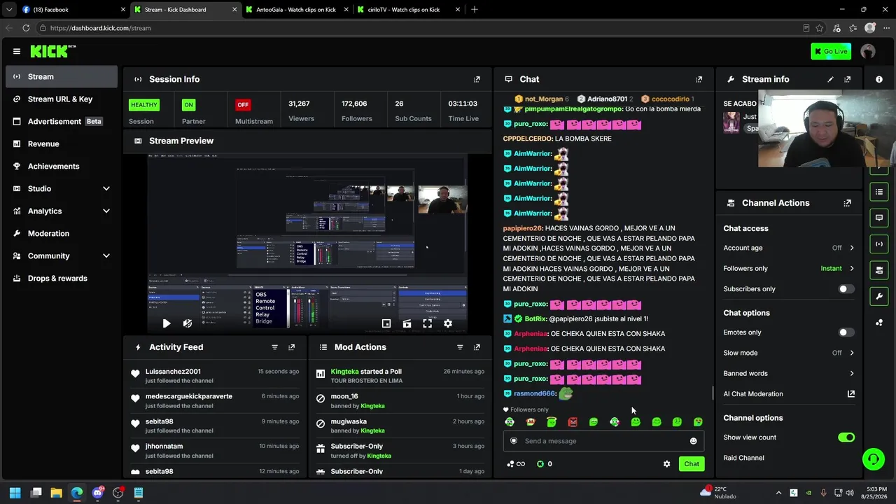The image size is (896, 504).
Task: Click the Go Live button
Action: point(831,51)
